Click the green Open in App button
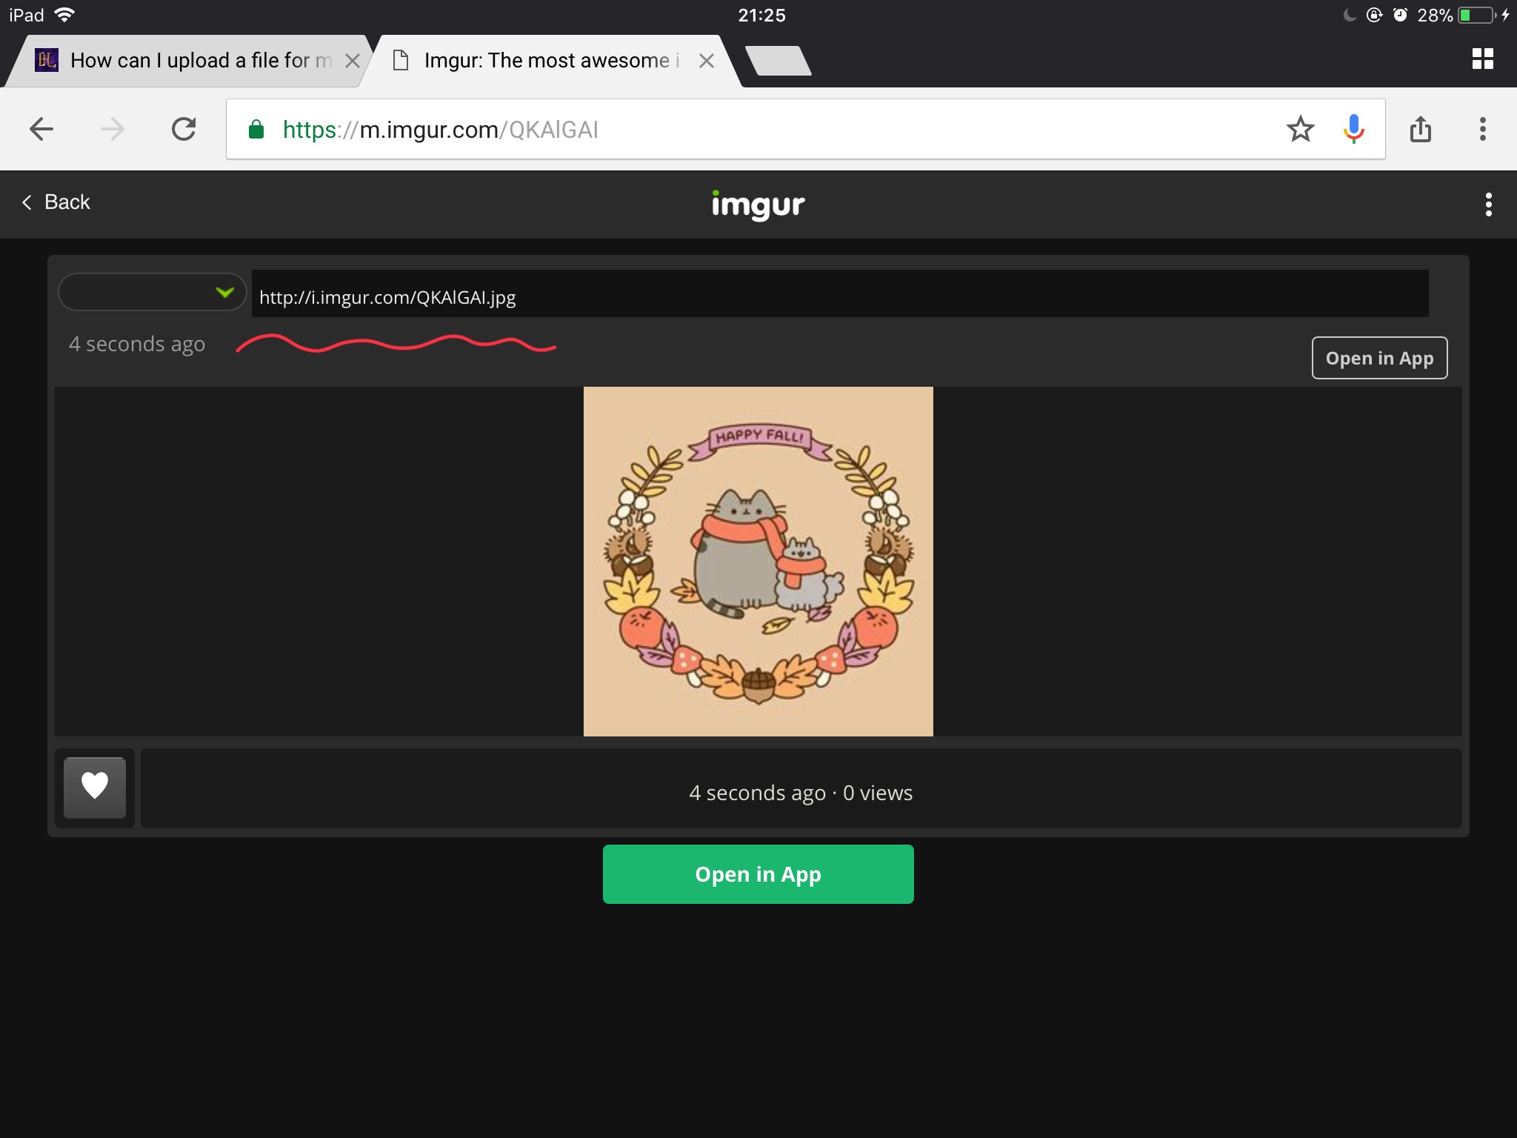The height and width of the screenshot is (1138, 1517). coord(758,874)
